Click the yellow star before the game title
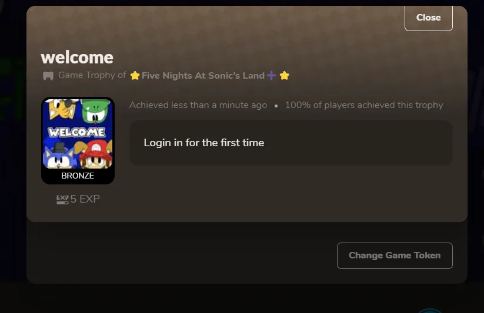Screen dimensions: 484x313 click(x=135, y=76)
